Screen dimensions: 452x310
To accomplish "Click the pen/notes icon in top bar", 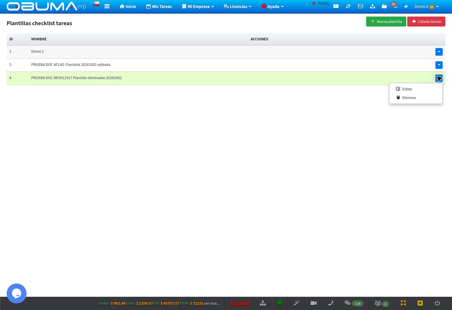I will [348, 6].
